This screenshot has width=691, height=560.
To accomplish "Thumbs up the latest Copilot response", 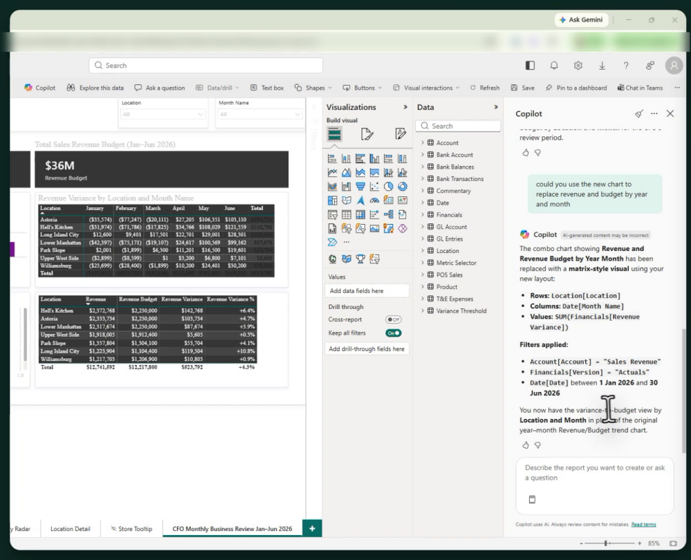I will click(525, 445).
